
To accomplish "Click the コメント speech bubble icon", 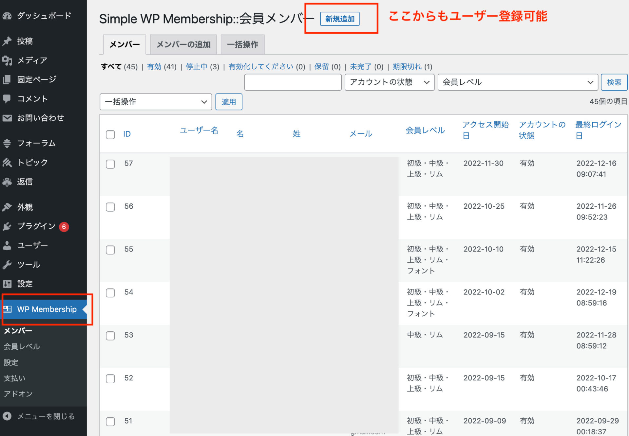I will pyautogui.click(x=7, y=98).
